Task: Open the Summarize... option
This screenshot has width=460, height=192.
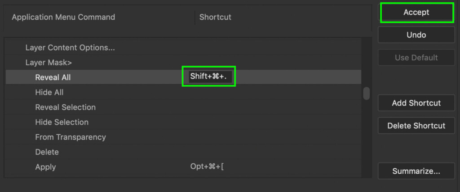Action: 416,171
